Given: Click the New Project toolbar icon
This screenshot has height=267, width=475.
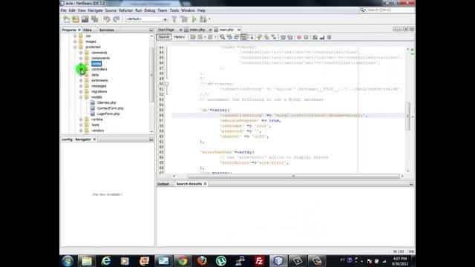Looking at the screenshot, I should [x=76, y=19].
